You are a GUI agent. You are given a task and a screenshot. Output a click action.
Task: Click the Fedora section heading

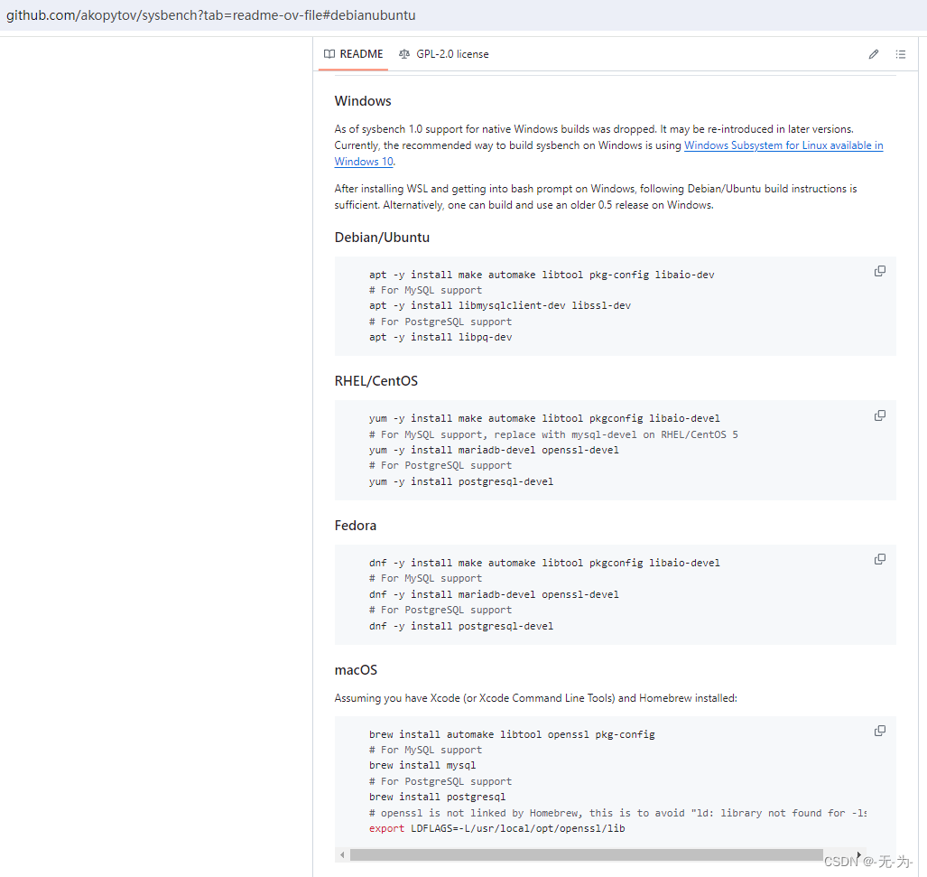pos(355,525)
